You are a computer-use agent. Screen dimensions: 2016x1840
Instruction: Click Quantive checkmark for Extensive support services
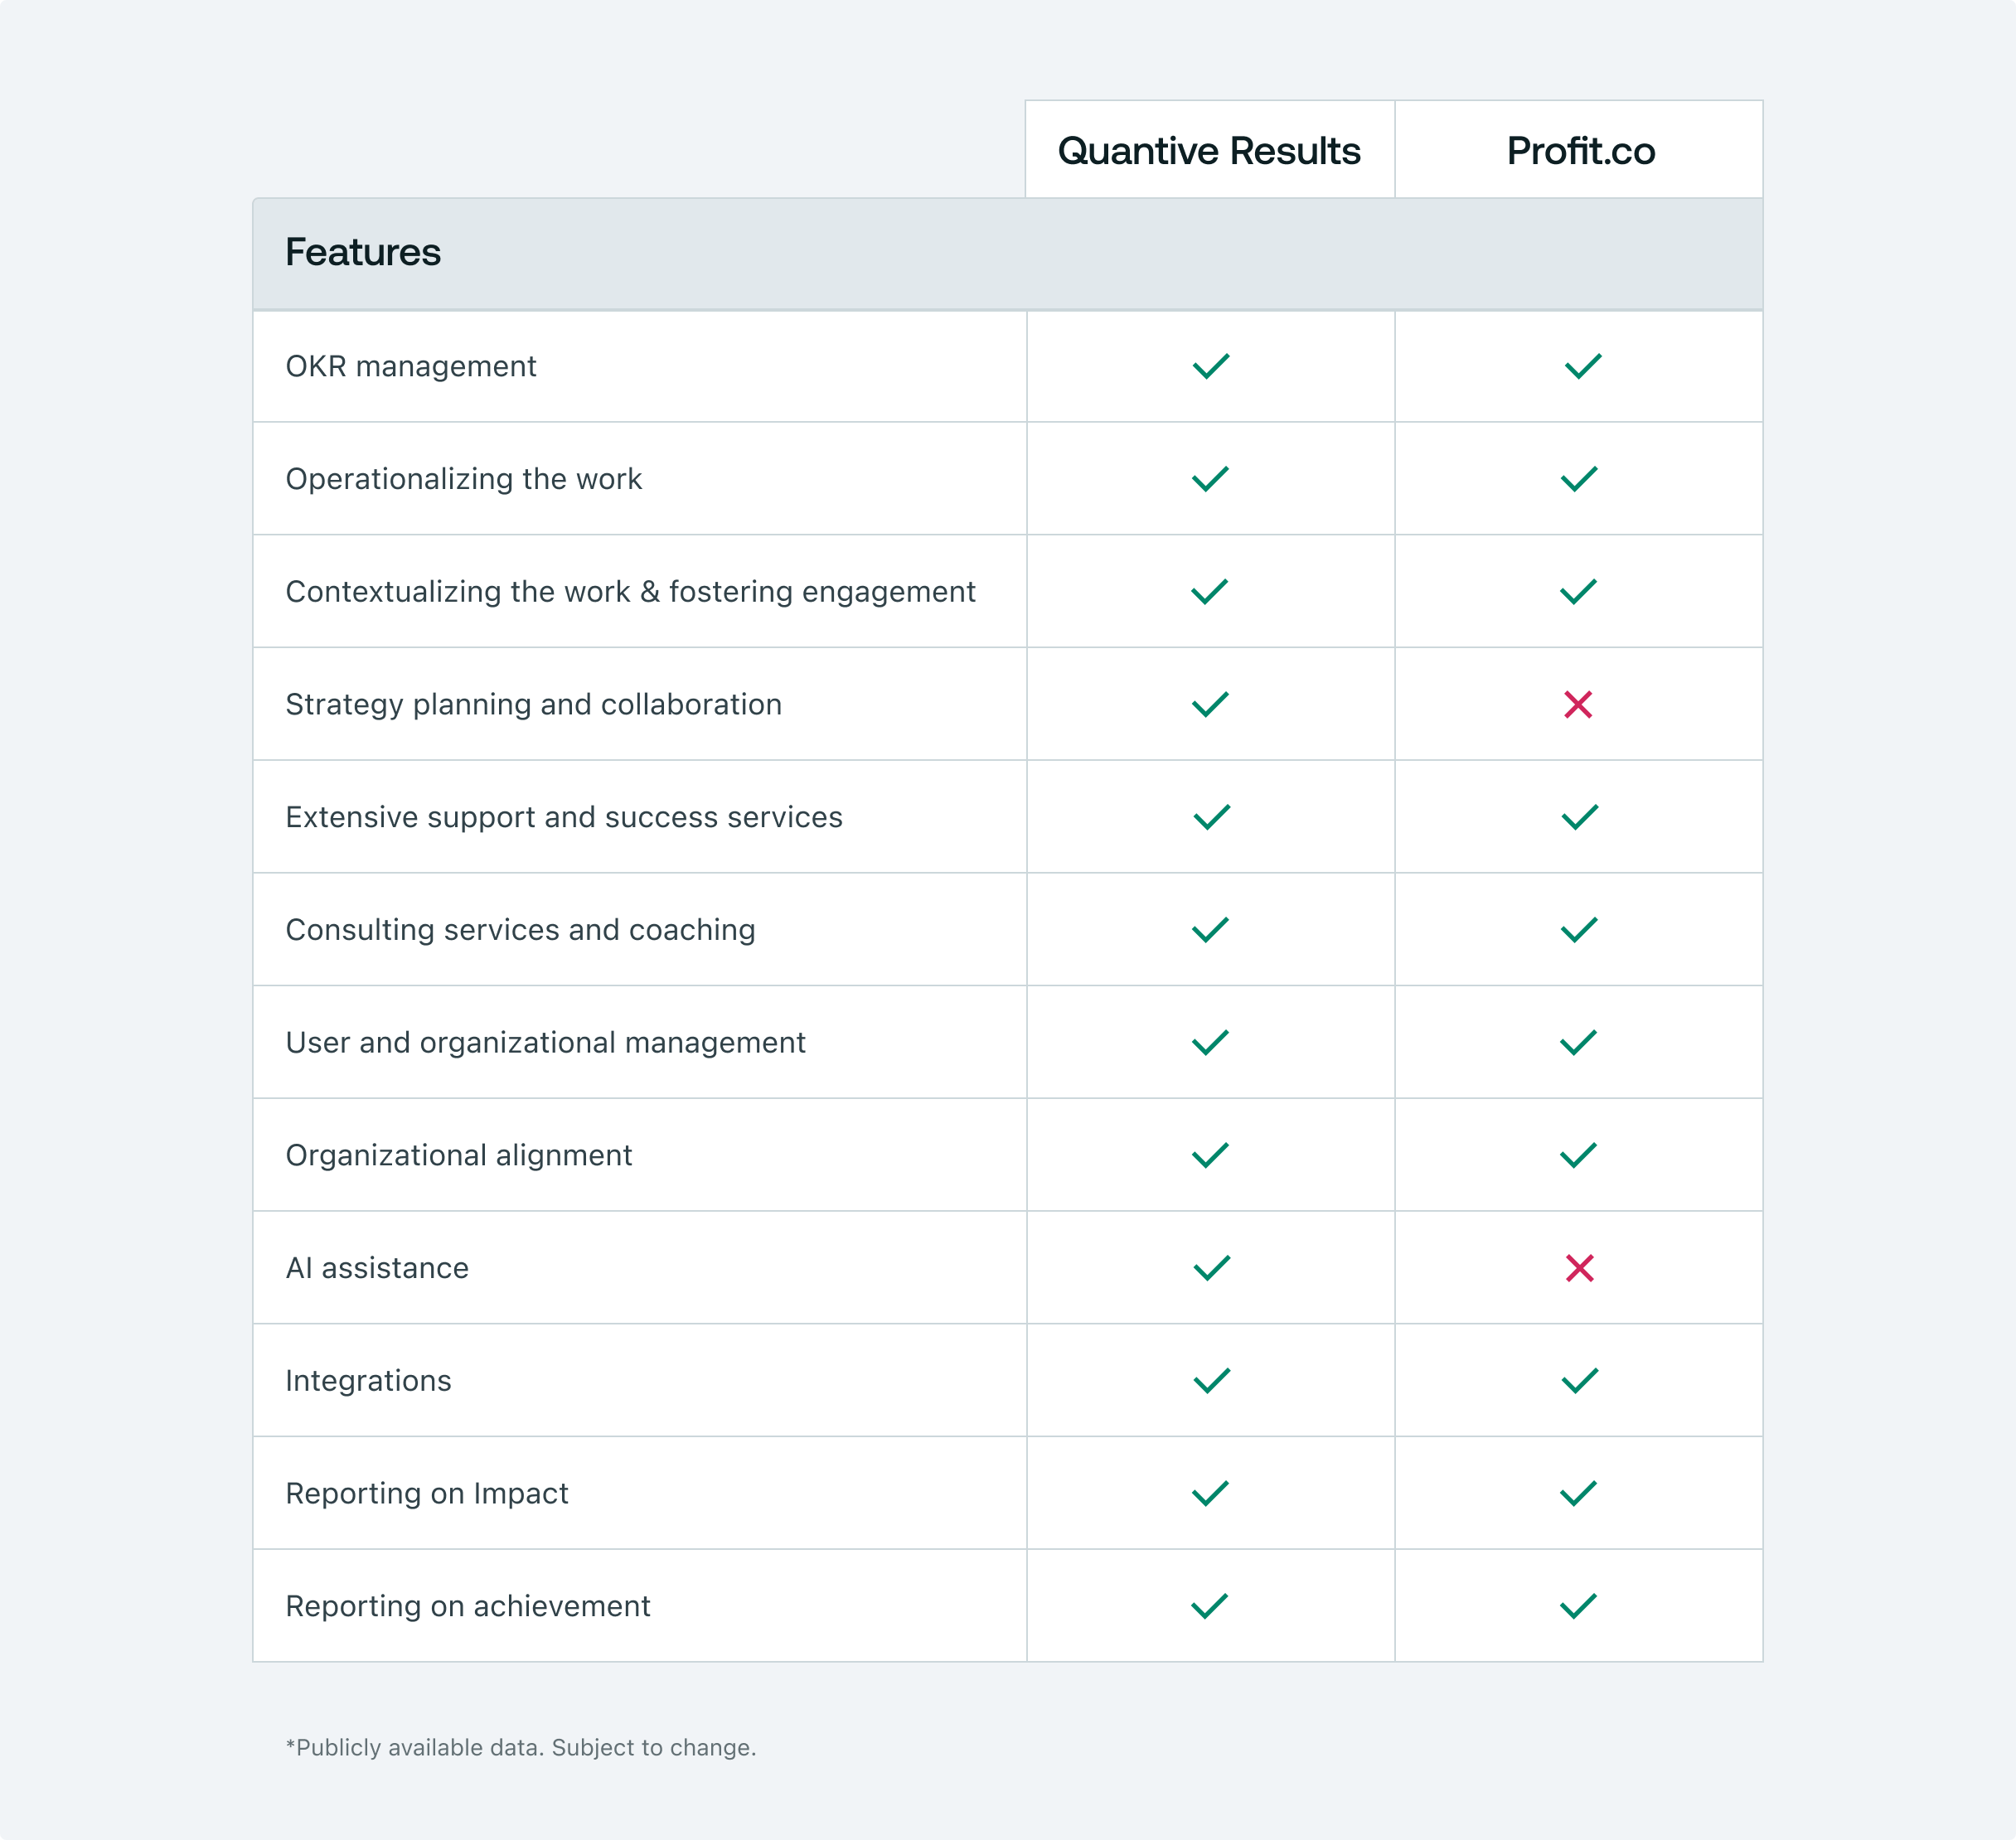[x=1211, y=817]
